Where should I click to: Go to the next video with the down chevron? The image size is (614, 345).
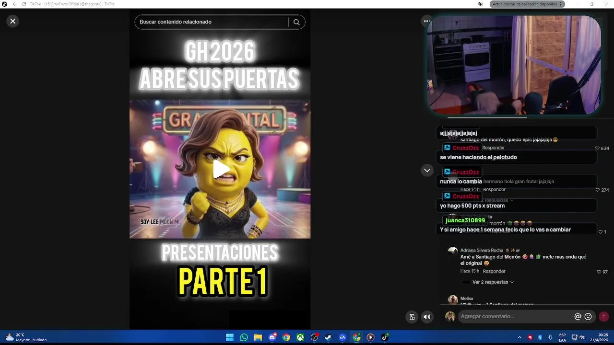coord(427,171)
